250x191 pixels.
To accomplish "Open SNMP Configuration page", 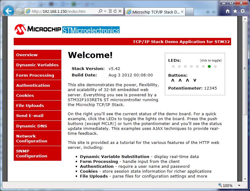I will coord(38,153).
